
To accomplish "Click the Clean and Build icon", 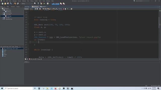I will [41, 3].
